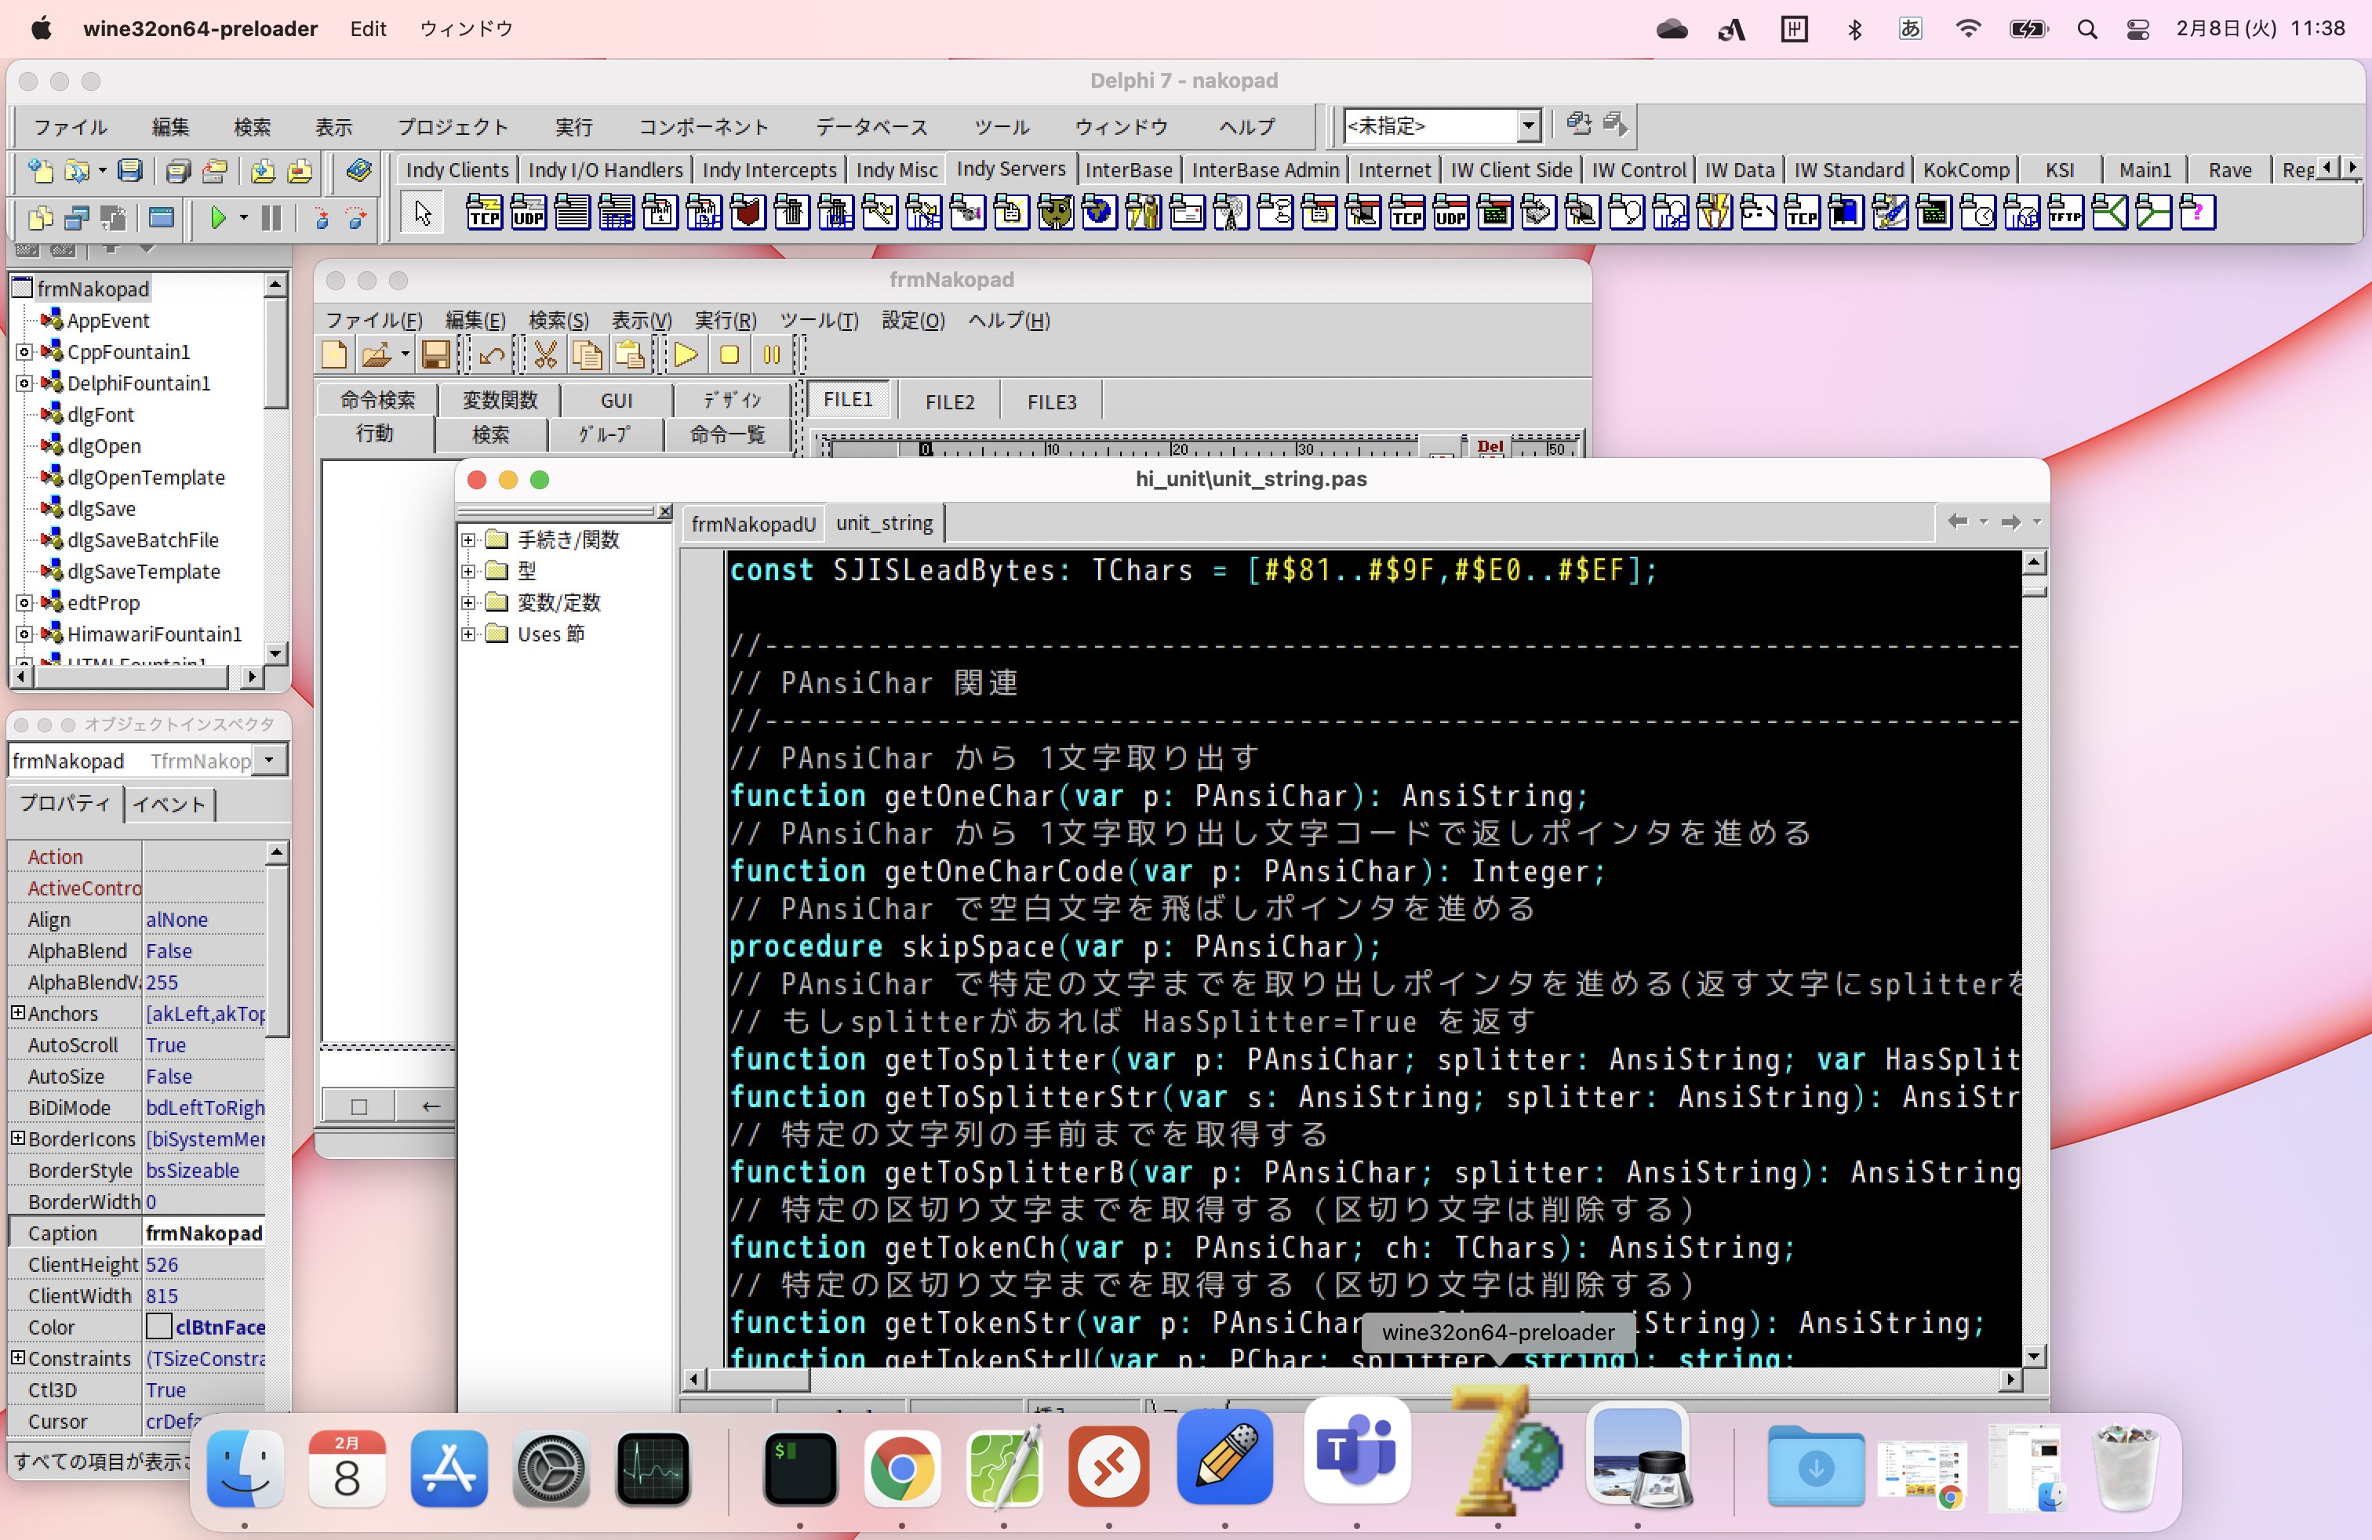This screenshot has height=1540, width=2372.
Task: Expand the Constraints property
Action: 18,1357
